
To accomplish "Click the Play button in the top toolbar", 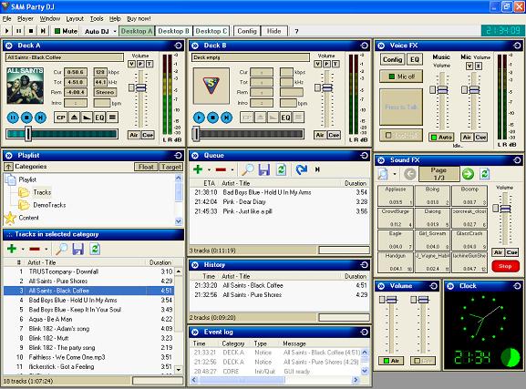I will point(6,31).
